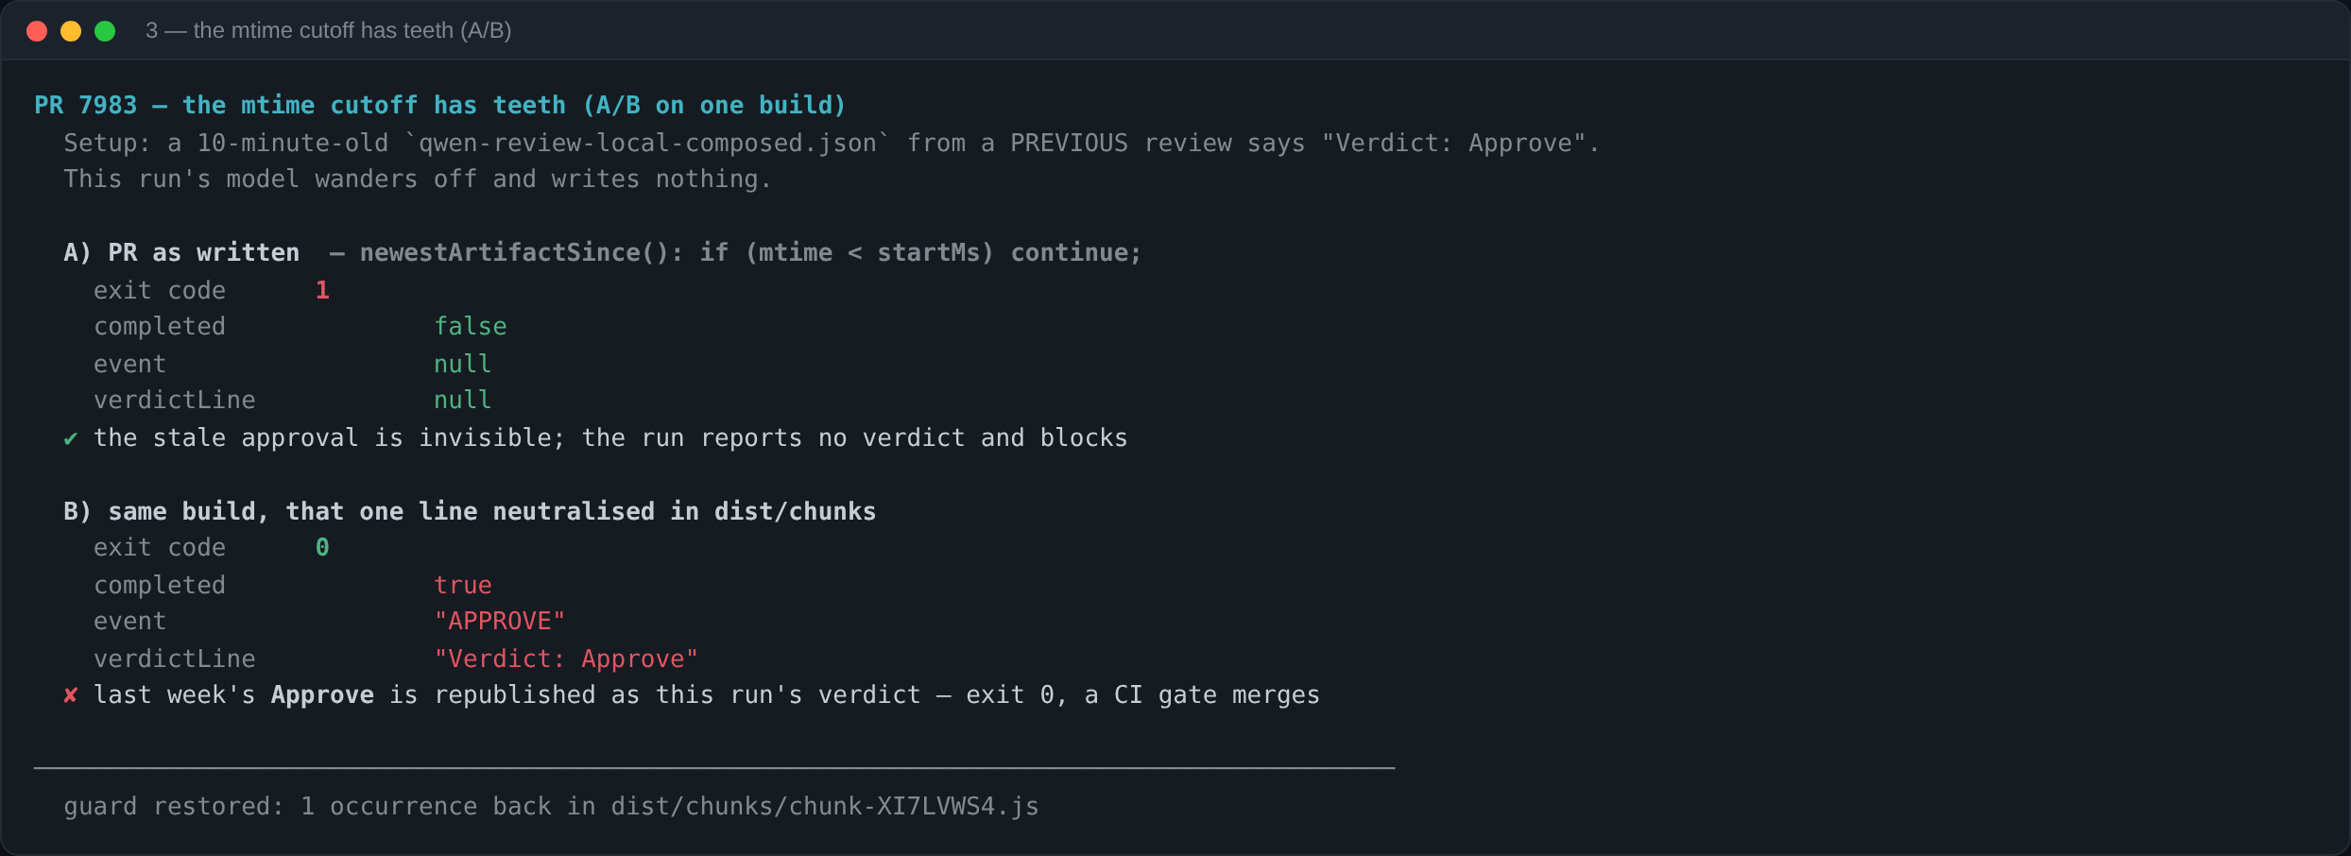Click the qwen-review-local-composed.json filename
The height and width of the screenshot is (856, 2351).
(x=648, y=143)
